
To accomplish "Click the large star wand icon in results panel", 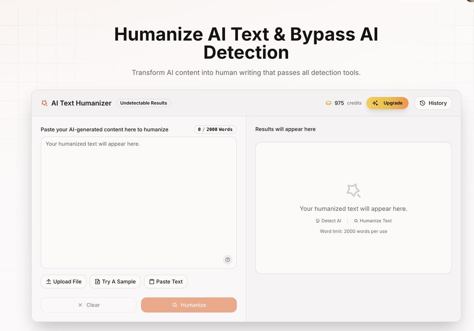I will pos(354,191).
